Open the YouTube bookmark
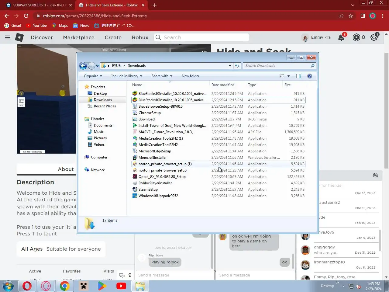 [x=36, y=26]
